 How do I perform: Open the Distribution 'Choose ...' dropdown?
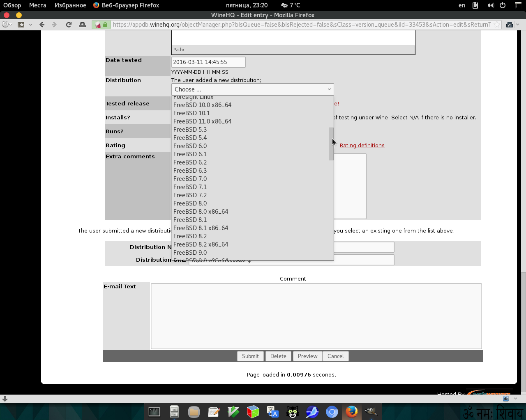click(x=252, y=89)
